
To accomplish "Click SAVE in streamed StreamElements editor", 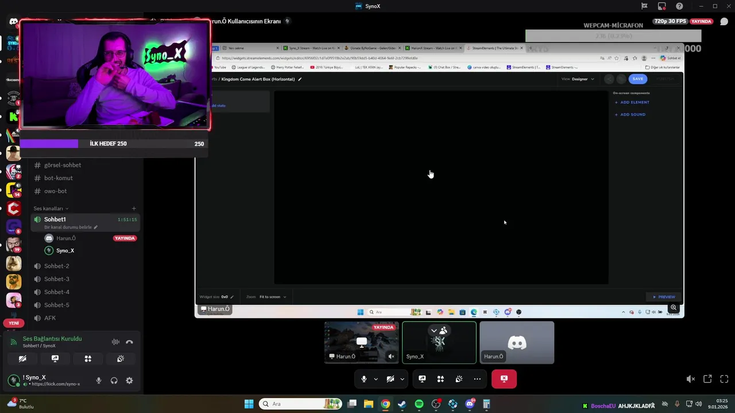I will click(638, 79).
